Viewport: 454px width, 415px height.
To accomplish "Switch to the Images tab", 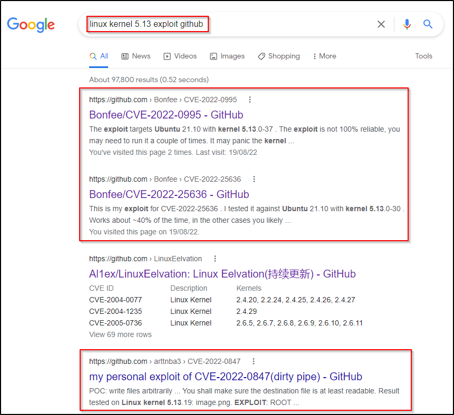I will point(227,56).
